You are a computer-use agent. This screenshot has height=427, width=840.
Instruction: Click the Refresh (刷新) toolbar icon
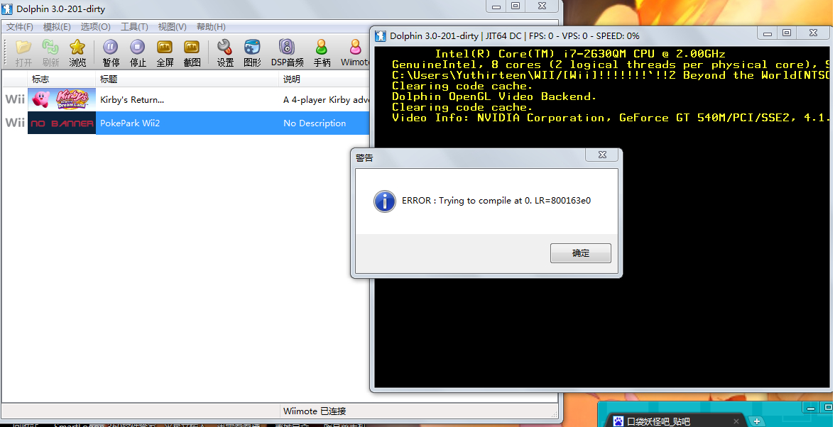(50, 52)
